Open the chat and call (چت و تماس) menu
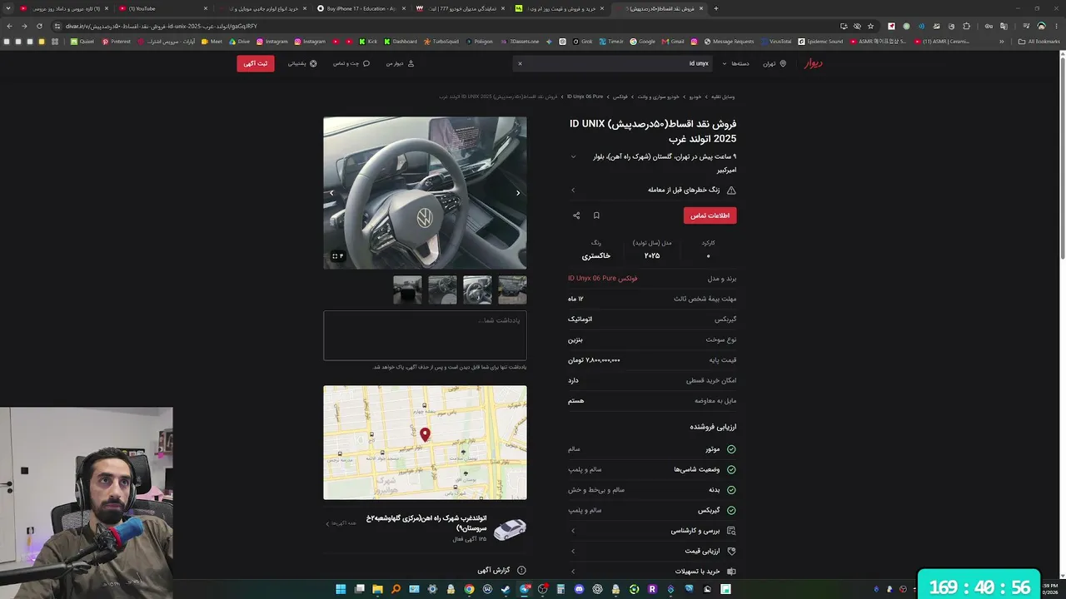 click(351, 63)
